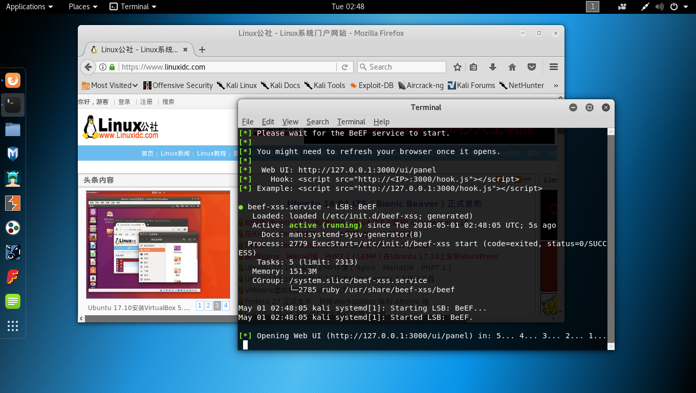Open the Kali Forums bookmark
This screenshot has width=696, height=393.
pyautogui.click(x=471, y=85)
